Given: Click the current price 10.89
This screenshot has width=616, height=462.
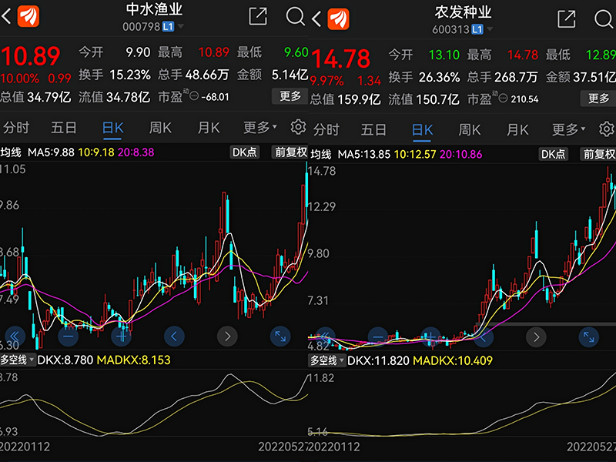Looking at the screenshot, I should (x=31, y=55).
